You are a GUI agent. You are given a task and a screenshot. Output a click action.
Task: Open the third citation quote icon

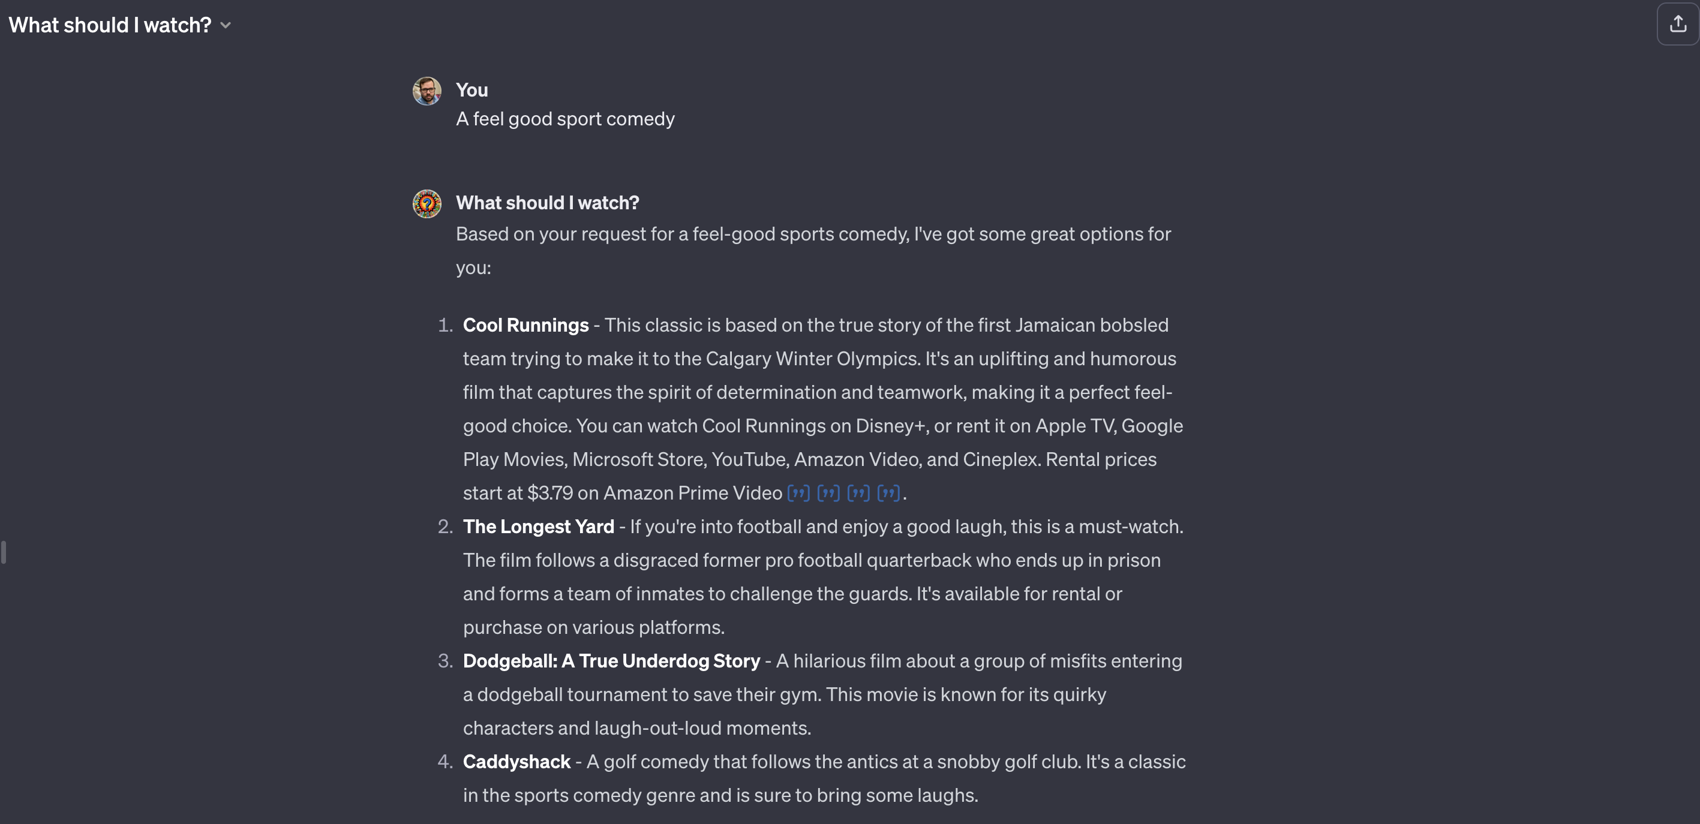858,493
